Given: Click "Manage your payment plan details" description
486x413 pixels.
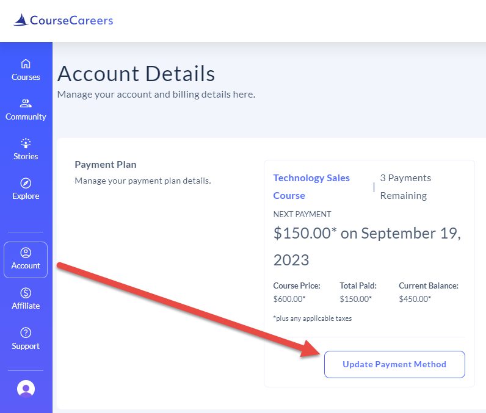Looking at the screenshot, I should point(142,181).
